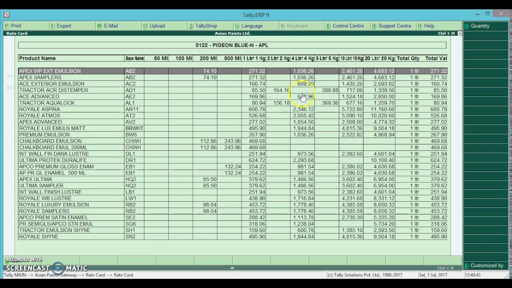Select ROYALE SHYNE product

click(x=38, y=237)
